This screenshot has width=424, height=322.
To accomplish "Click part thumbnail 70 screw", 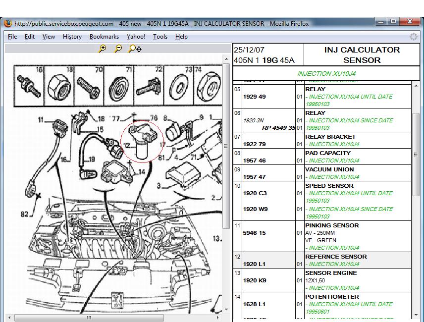I will [89, 85].
